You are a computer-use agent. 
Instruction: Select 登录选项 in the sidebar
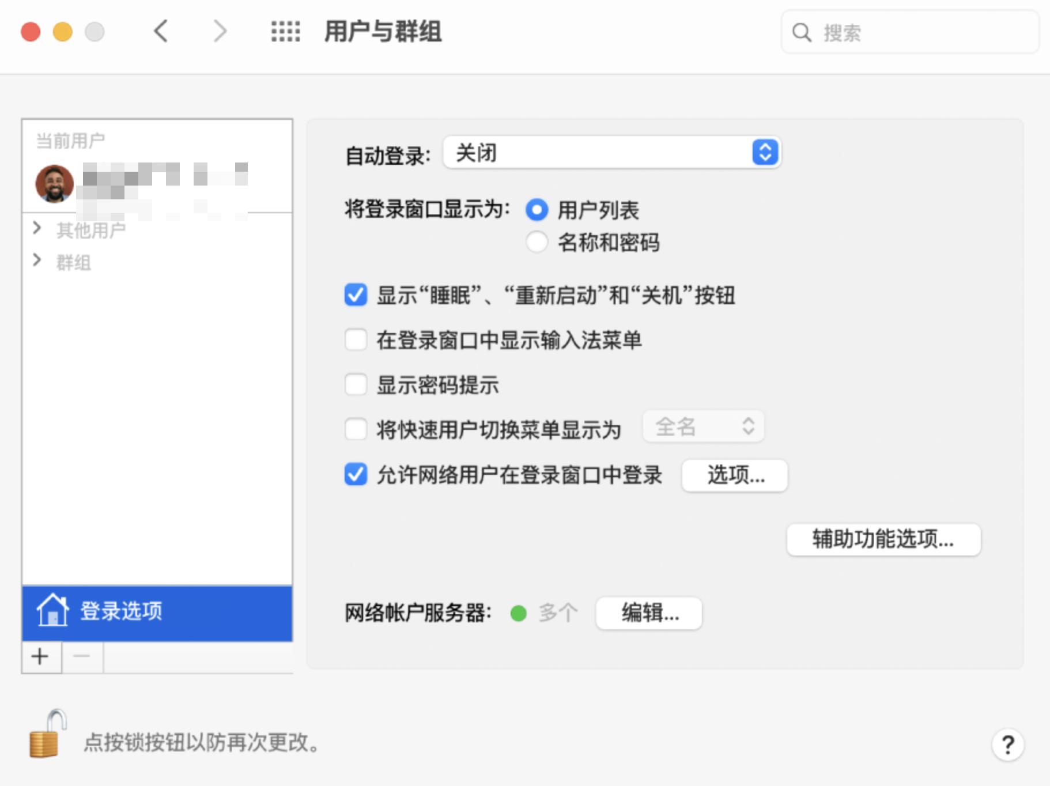pyautogui.click(x=122, y=611)
